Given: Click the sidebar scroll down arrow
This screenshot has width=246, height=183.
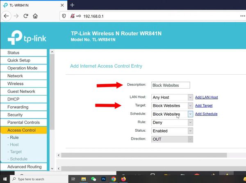Looking at the screenshot, I should pyautogui.click(x=52, y=169).
